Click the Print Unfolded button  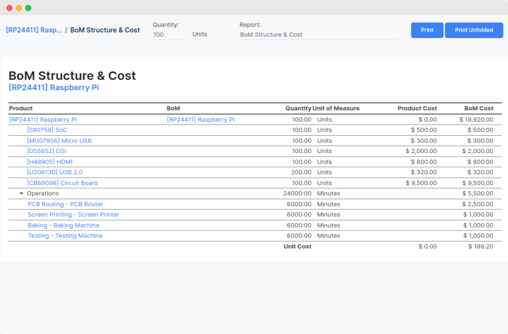pyautogui.click(x=474, y=30)
